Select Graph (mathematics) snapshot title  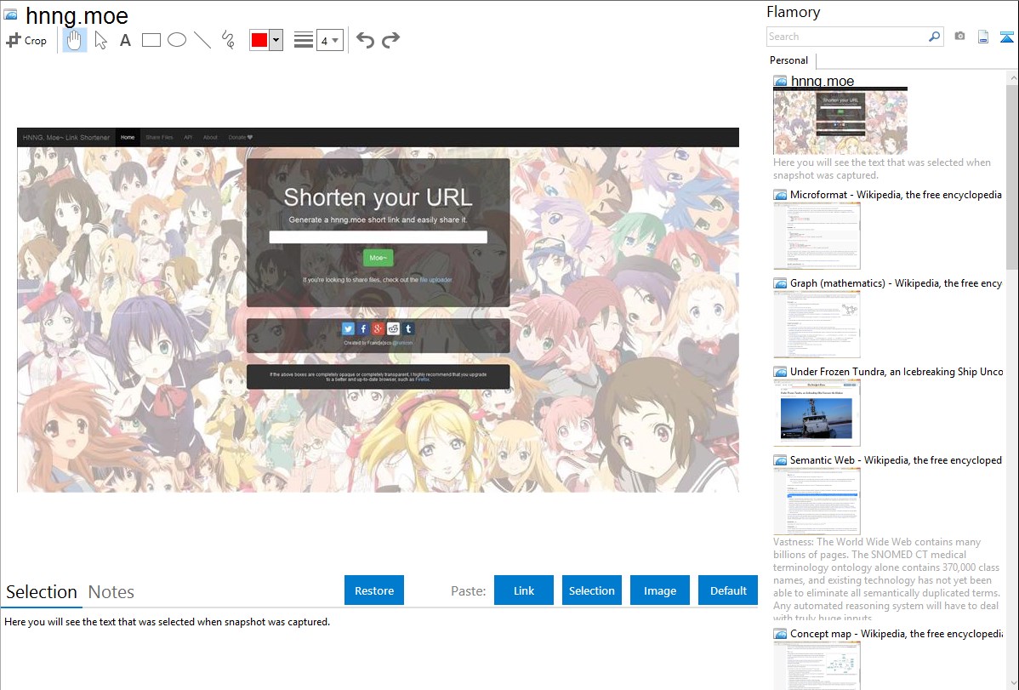point(897,283)
